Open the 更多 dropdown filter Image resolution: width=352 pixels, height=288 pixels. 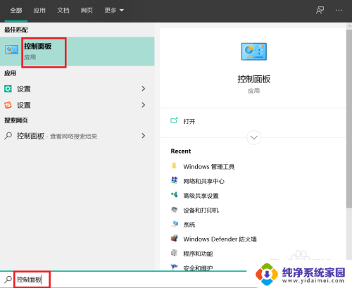click(x=114, y=11)
